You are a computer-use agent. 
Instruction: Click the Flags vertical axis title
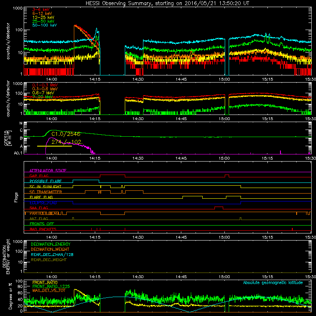coord(16,197)
